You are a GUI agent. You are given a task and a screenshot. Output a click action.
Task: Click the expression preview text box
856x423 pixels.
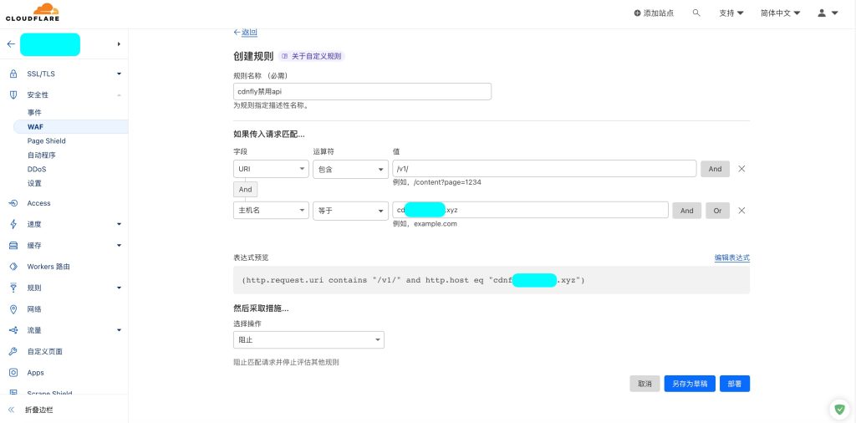click(492, 280)
